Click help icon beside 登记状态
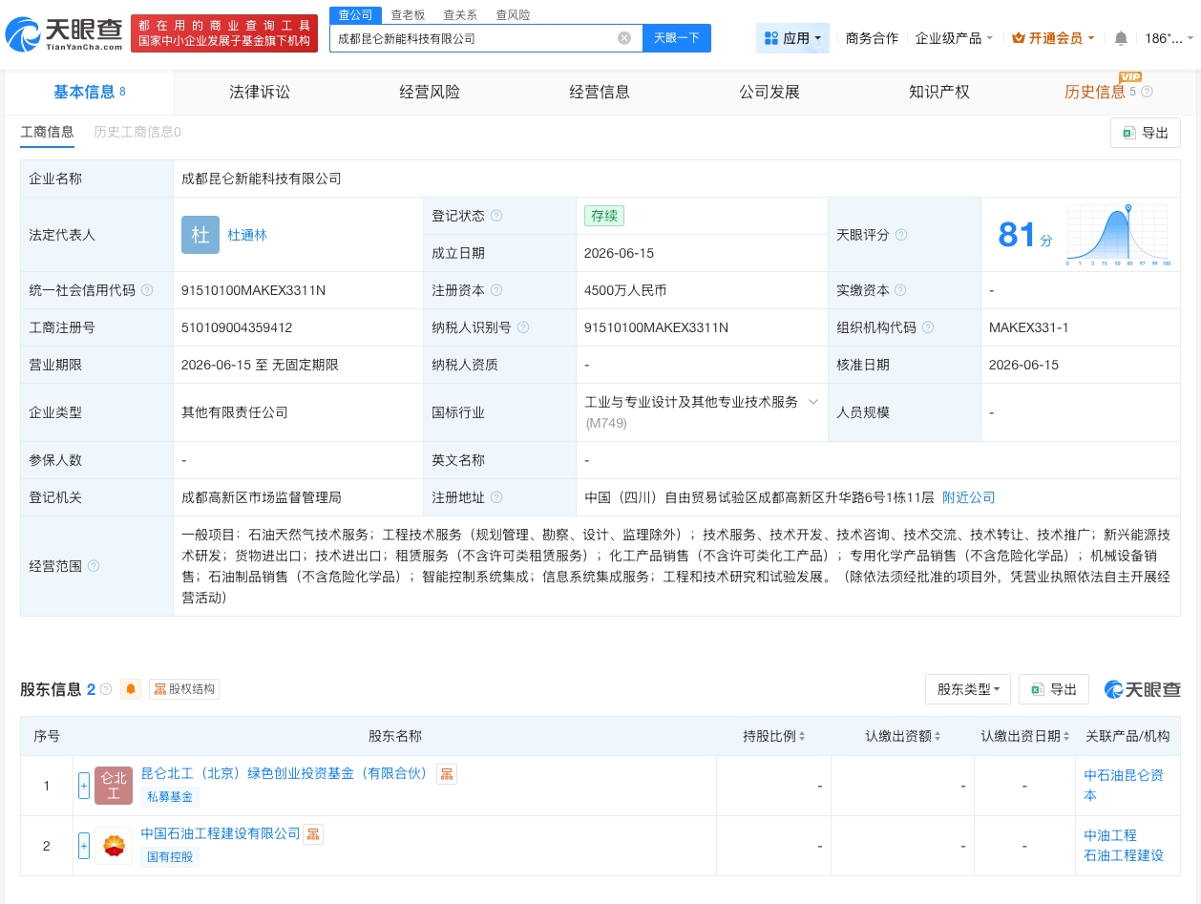 [496, 216]
